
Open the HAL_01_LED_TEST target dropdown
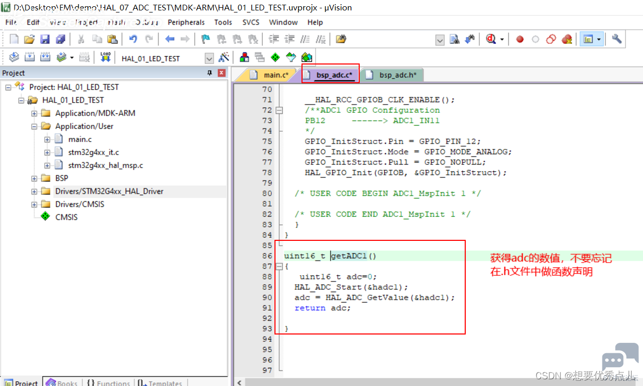pos(209,58)
